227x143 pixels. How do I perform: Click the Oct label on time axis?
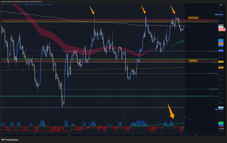pyautogui.click(x=196, y=135)
